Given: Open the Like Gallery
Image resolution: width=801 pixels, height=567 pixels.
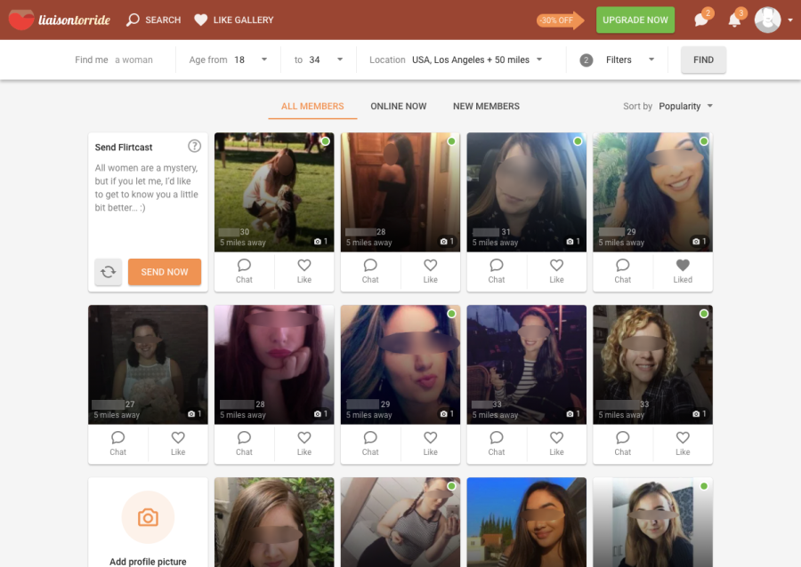Looking at the screenshot, I should point(234,20).
